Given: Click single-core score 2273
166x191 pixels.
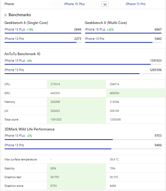Looking at the screenshot, I should [78, 39].
